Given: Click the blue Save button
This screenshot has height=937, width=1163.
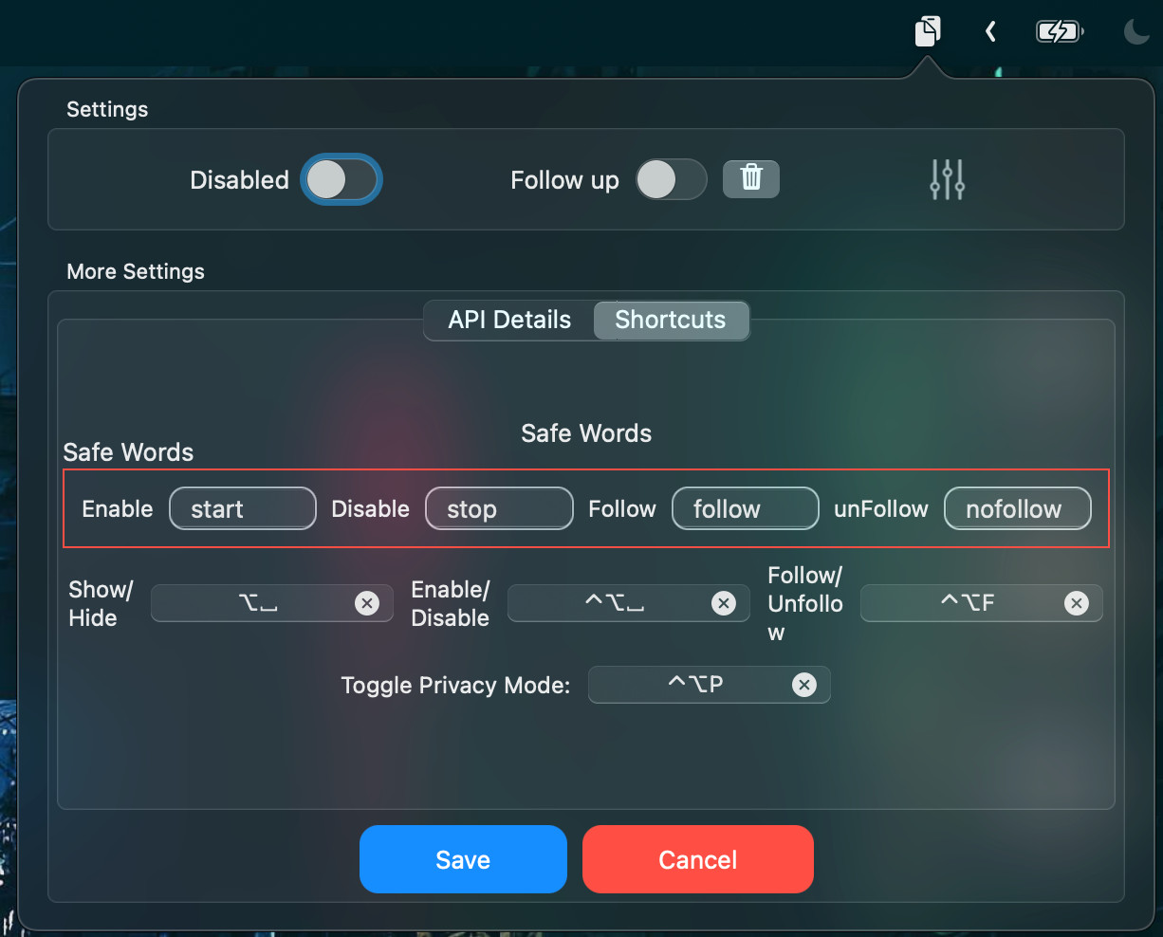Looking at the screenshot, I should tap(463, 859).
